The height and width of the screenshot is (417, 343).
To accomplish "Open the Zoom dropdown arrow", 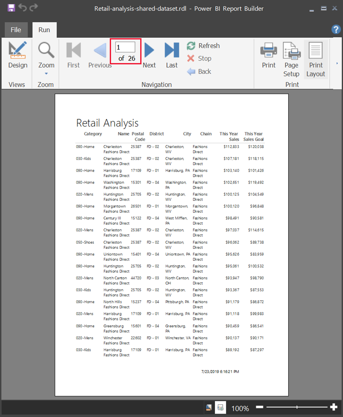I will (x=46, y=74).
